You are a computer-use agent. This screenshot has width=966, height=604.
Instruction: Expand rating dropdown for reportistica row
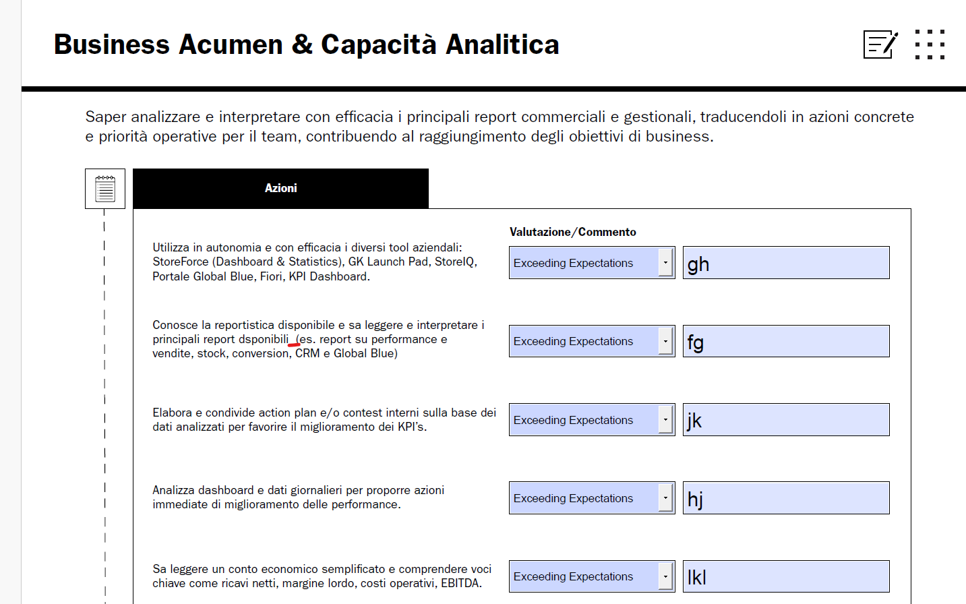coord(665,341)
